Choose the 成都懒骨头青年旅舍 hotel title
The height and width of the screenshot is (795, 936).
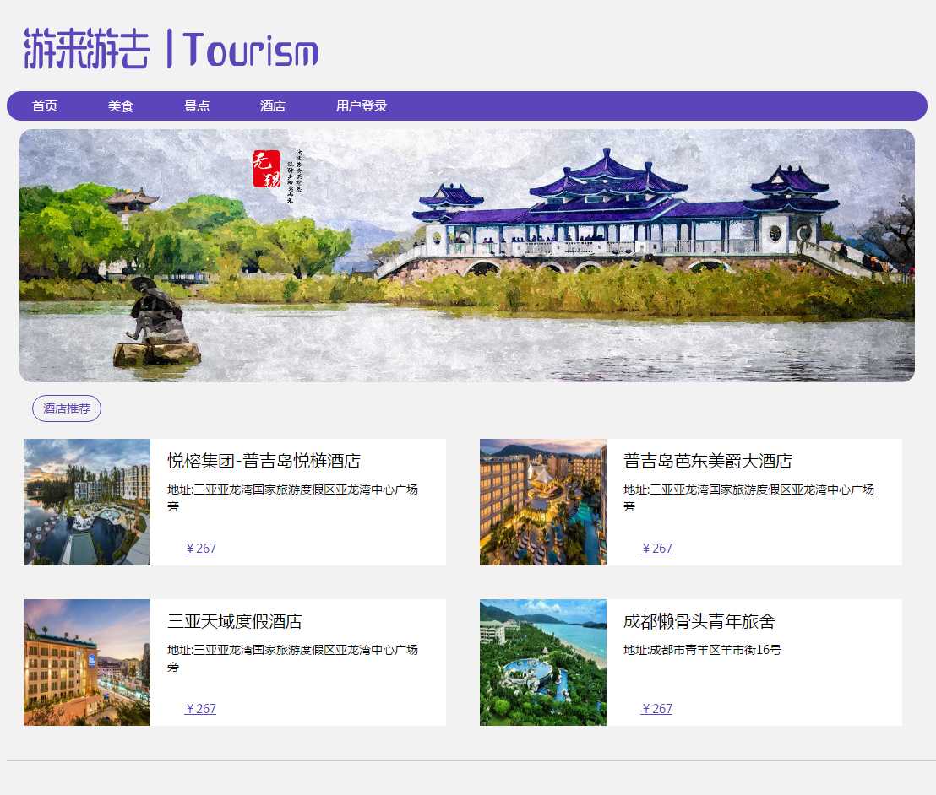699,622
